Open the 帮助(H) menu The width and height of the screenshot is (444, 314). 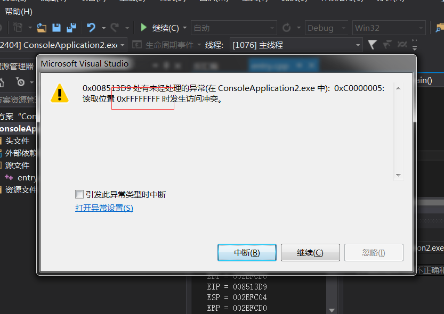click(x=19, y=12)
